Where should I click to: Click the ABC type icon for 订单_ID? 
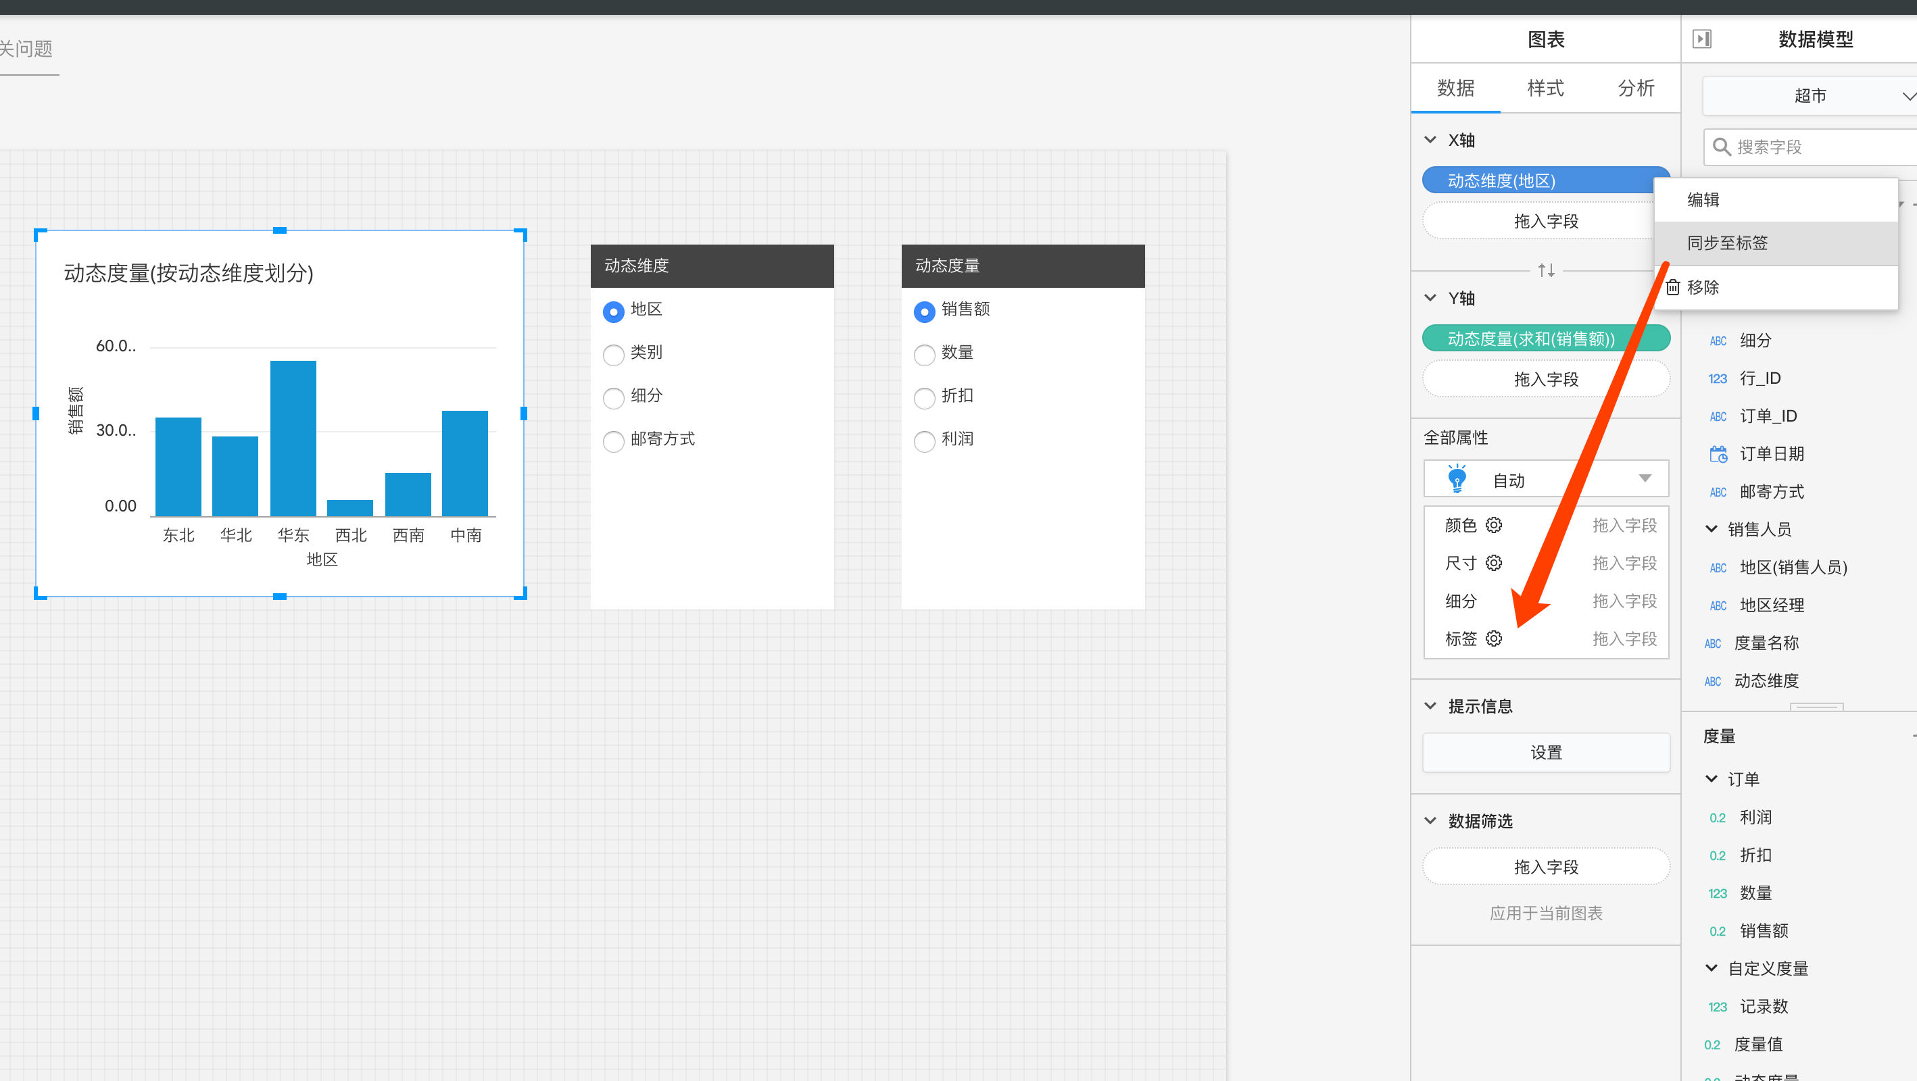[1718, 417]
